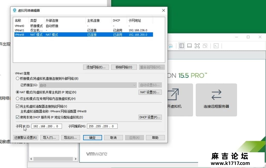Click the 取消 (Cancel) button

click(113, 138)
